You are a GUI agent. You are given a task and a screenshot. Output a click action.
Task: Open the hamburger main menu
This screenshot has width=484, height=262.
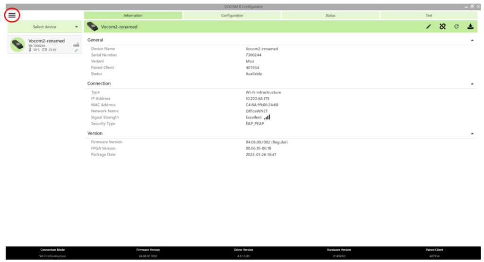tap(12, 15)
